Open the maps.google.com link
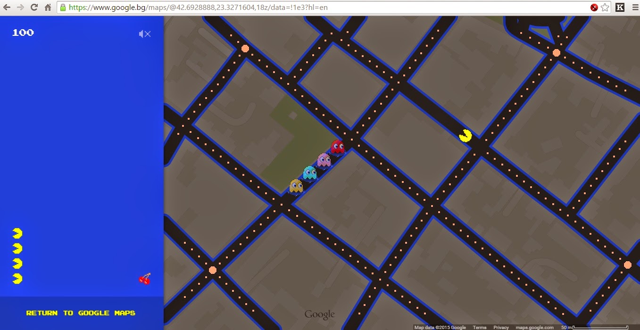The image size is (640, 330). [535, 327]
